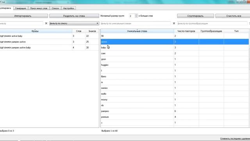
Task: Sort by Число повторов column header
Action: pos(186,31)
